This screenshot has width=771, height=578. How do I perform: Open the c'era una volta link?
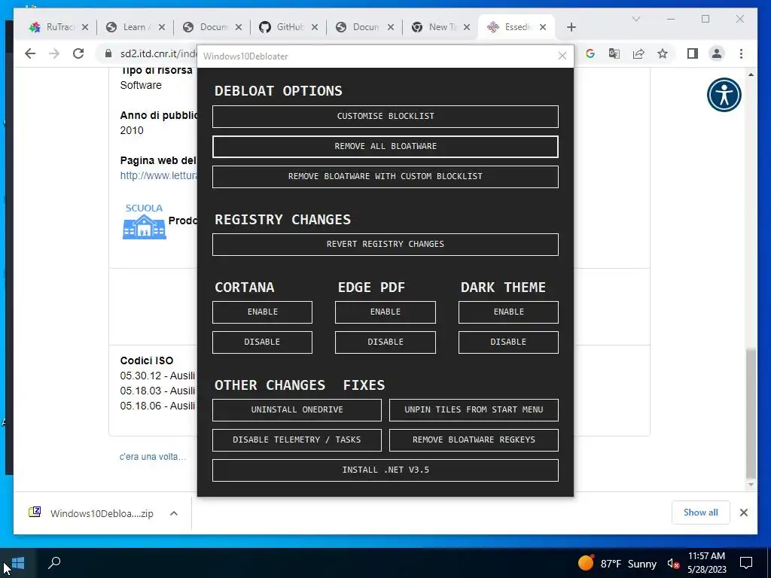click(153, 457)
